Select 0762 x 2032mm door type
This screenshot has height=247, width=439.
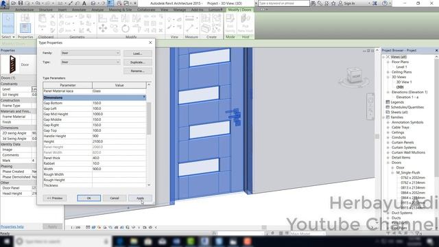tap(413, 178)
